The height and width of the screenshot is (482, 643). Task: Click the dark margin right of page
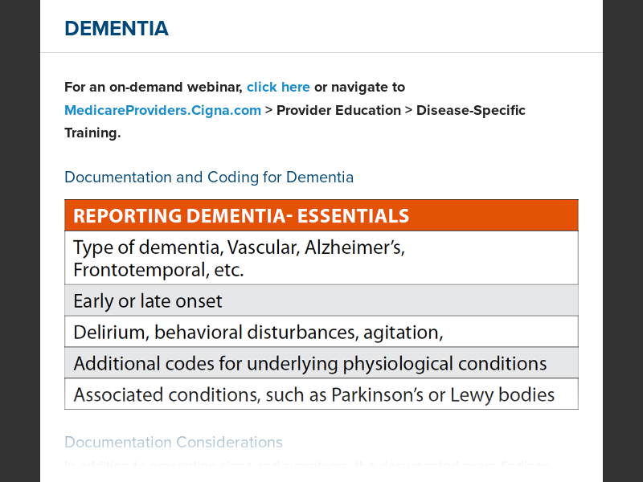[x=623, y=241]
